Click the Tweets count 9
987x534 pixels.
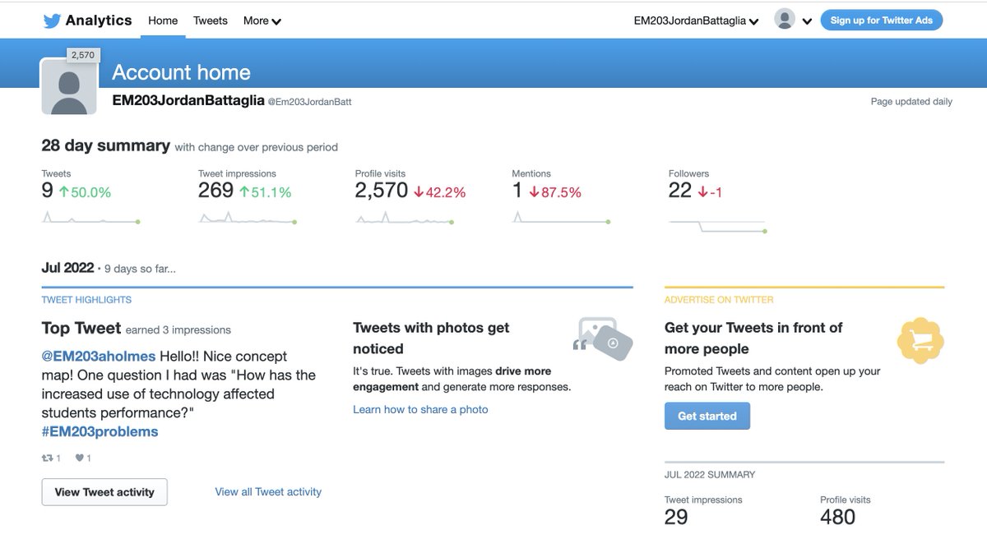click(48, 191)
